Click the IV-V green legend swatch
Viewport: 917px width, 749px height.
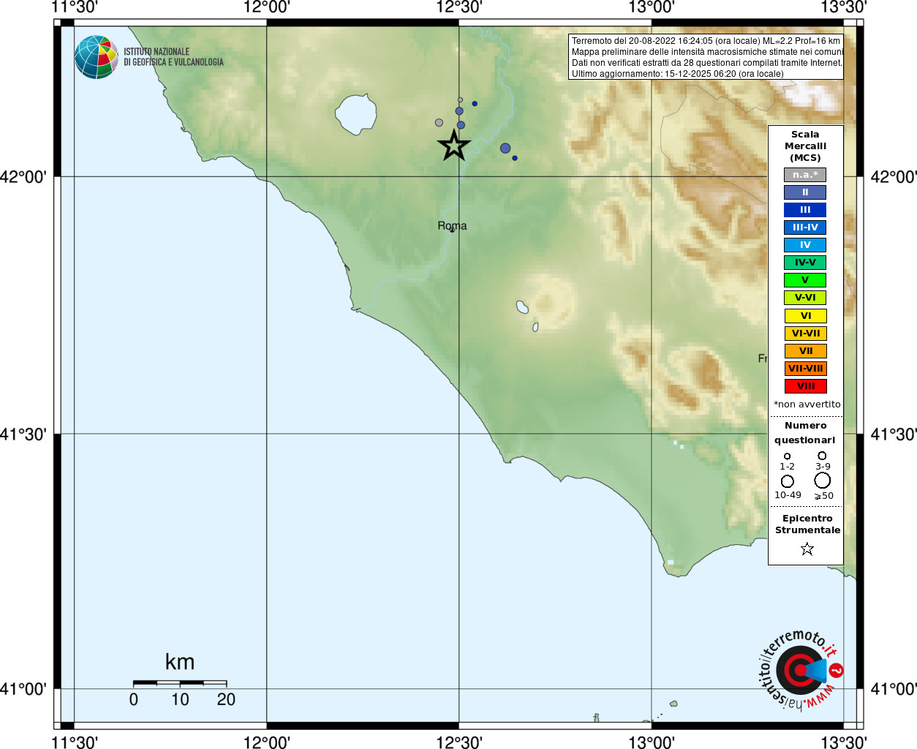coord(805,263)
